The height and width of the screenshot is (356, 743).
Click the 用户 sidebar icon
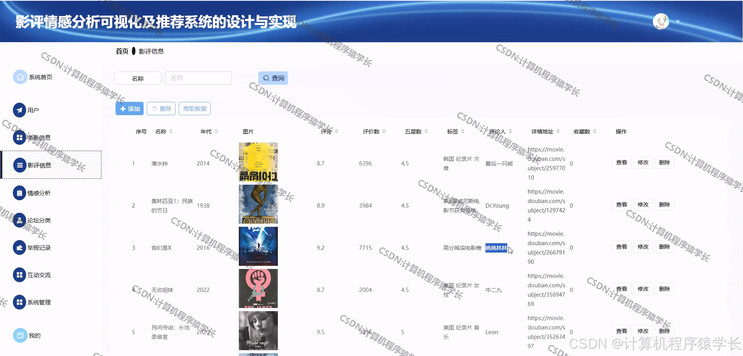(x=20, y=110)
